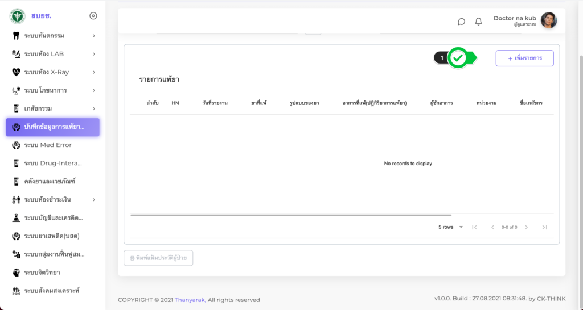Expand the ระบบทันตกรรม submenu chevron

[93, 36]
